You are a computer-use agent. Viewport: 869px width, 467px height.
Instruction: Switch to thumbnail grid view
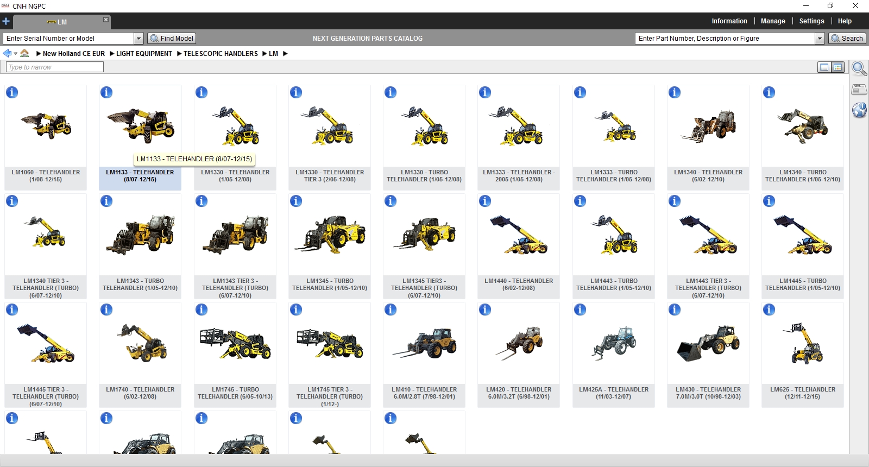tap(838, 67)
